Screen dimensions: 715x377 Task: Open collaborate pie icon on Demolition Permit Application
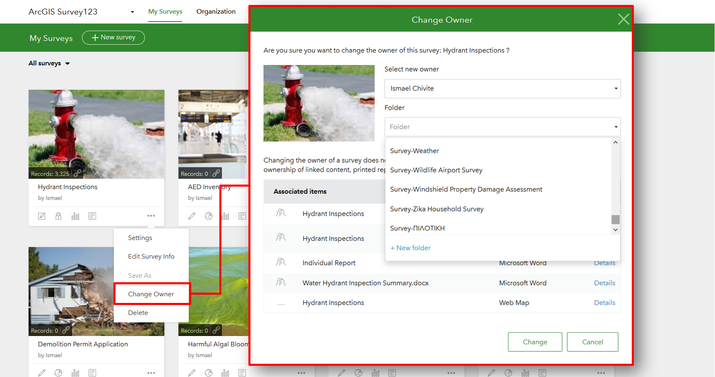(x=58, y=373)
